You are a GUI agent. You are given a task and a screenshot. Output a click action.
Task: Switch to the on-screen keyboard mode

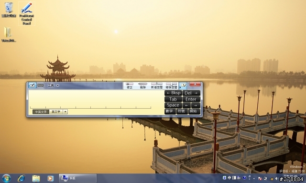click(x=40, y=85)
